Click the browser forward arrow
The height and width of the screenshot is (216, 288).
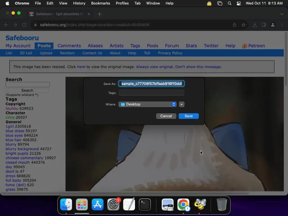pos(15,25)
